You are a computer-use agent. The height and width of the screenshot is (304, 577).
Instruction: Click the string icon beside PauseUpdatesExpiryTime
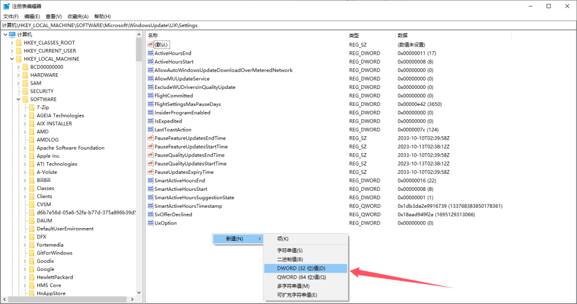pos(150,172)
